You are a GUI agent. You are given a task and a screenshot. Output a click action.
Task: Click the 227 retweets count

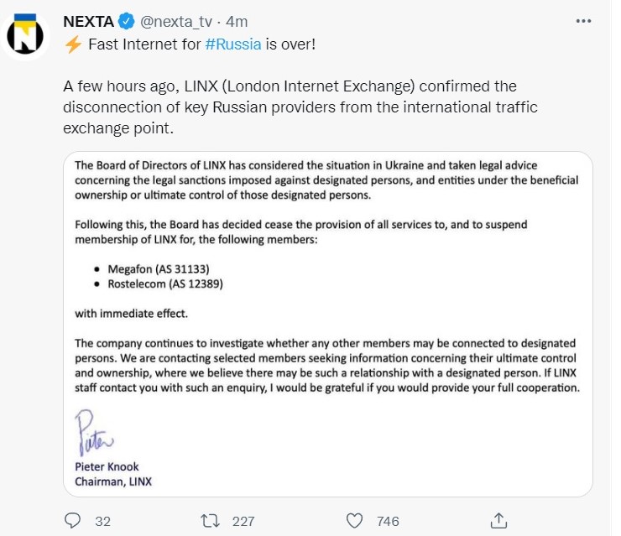[x=243, y=521]
